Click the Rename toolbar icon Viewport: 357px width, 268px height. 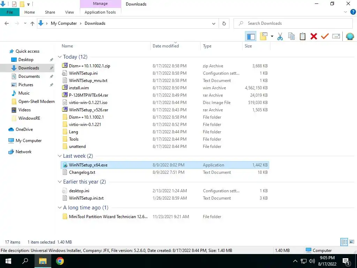[336, 36]
